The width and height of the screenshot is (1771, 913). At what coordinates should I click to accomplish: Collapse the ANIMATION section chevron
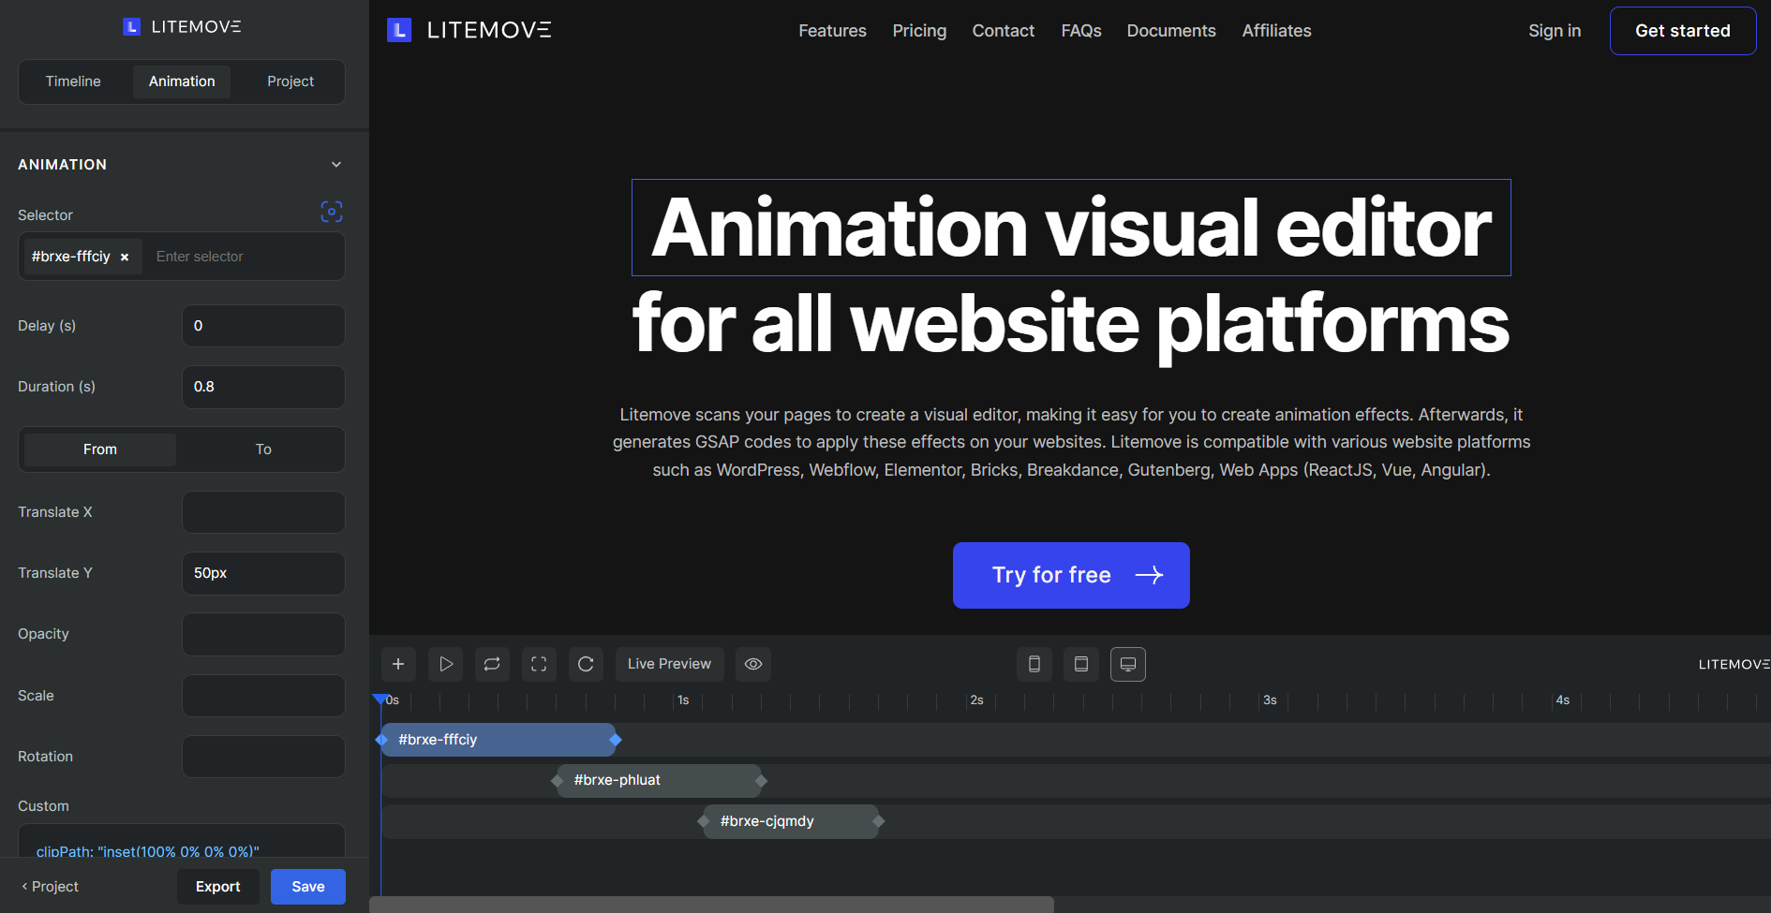335,164
